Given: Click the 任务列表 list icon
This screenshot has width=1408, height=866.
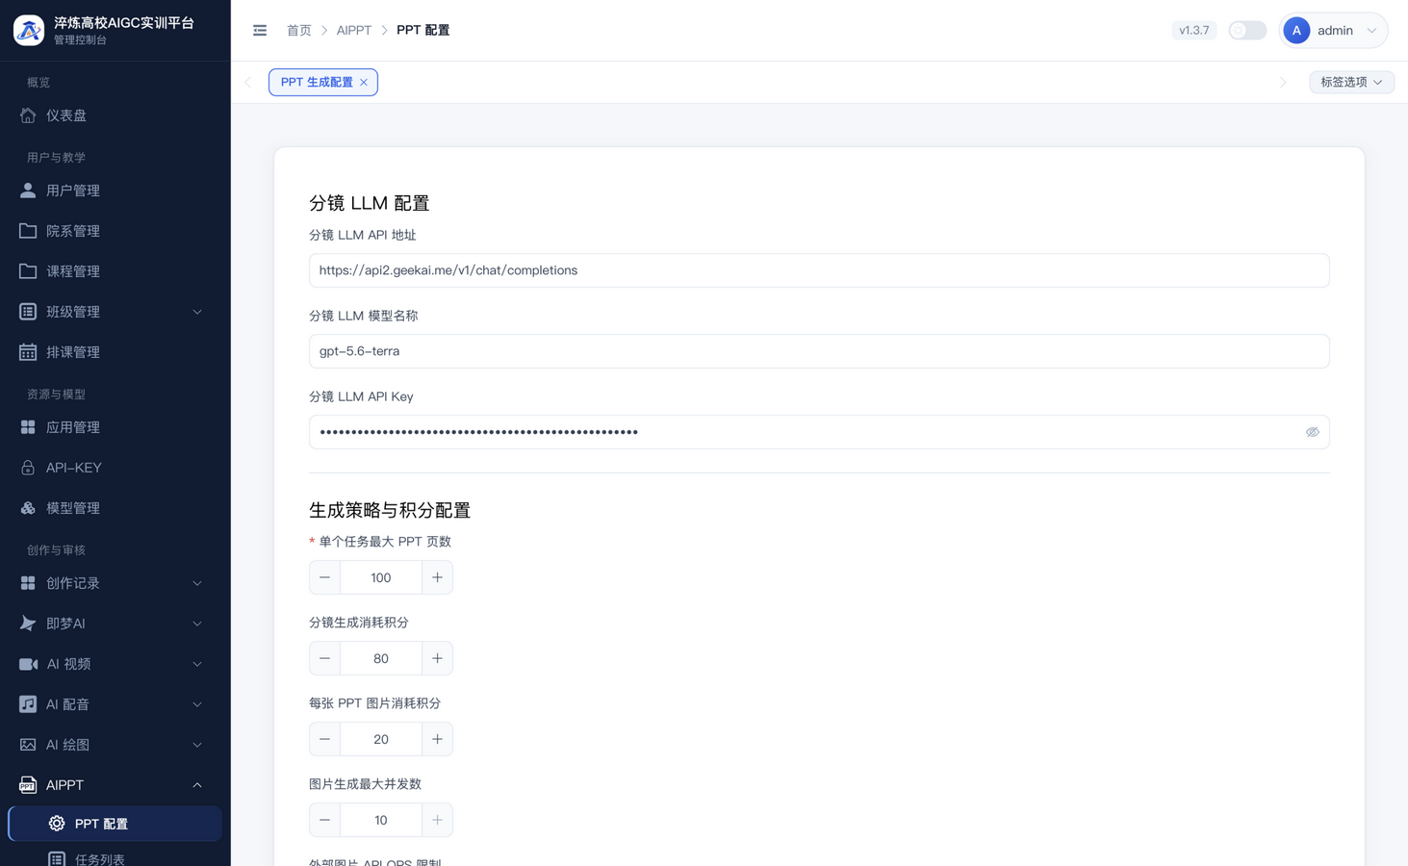Looking at the screenshot, I should point(57,858).
